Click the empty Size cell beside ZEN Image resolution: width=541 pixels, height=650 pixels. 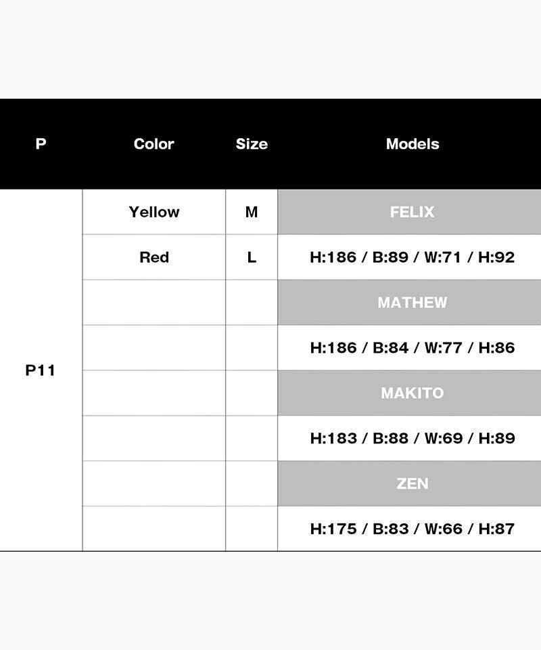click(x=252, y=483)
